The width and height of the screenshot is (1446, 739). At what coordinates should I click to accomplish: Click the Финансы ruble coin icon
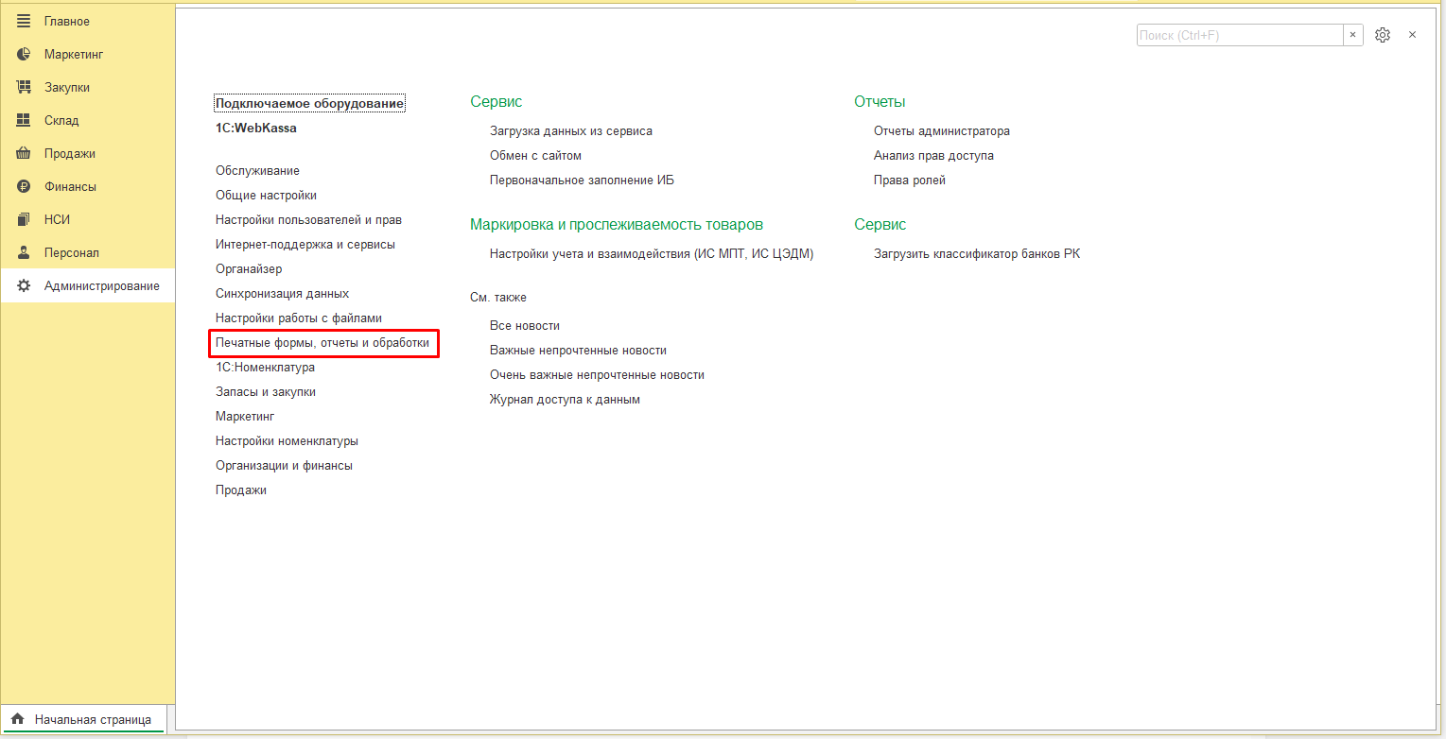coord(25,186)
